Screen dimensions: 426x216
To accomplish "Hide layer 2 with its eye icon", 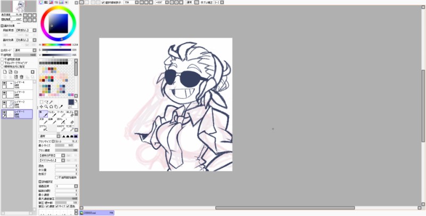I will coord(4,102).
